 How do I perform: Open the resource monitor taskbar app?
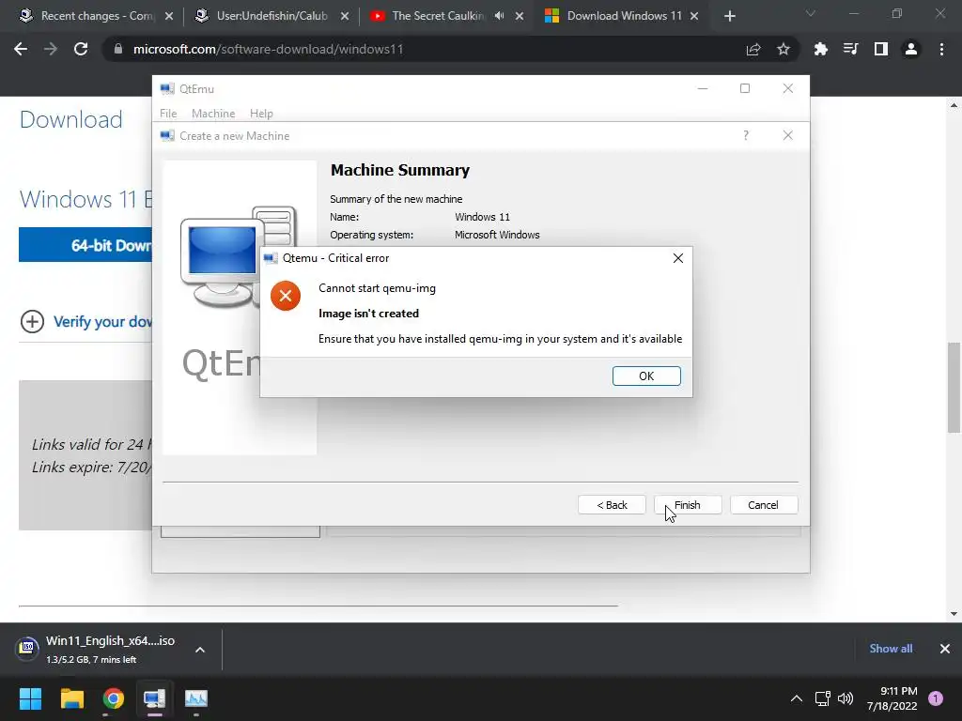(196, 698)
